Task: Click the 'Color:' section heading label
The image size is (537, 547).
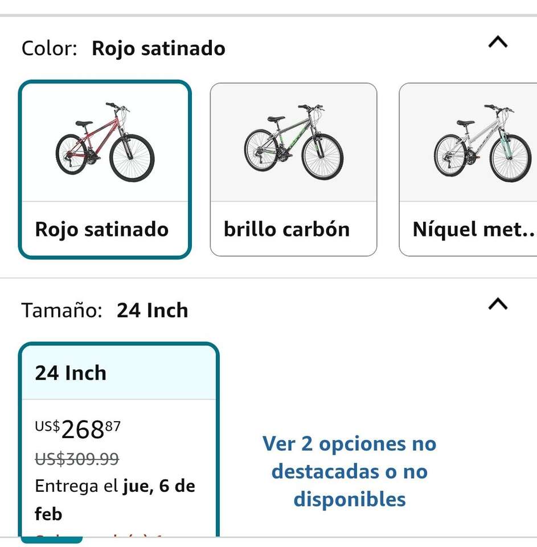Action: (49, 48)
